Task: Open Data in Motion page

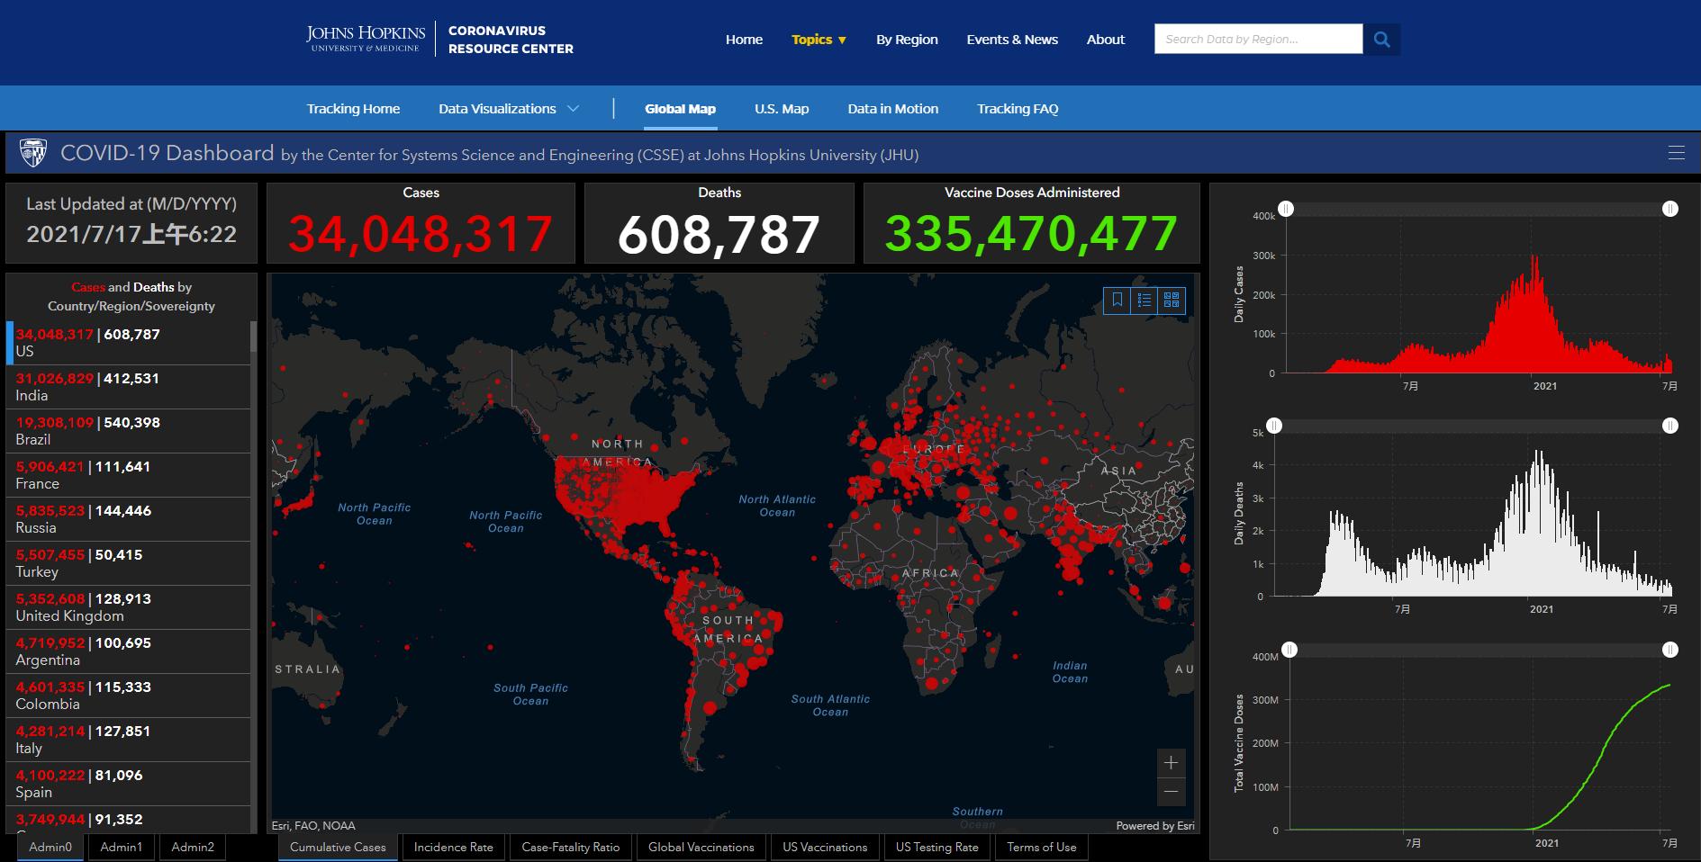Action: coord(892,109)
